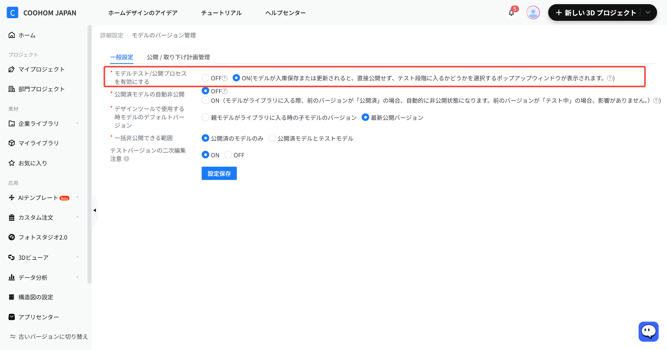Click the フォトスタジオ2.0 sidebar icon
This screenshot has height=350, width=667.
pyautogui.click(x=11, y=237)
